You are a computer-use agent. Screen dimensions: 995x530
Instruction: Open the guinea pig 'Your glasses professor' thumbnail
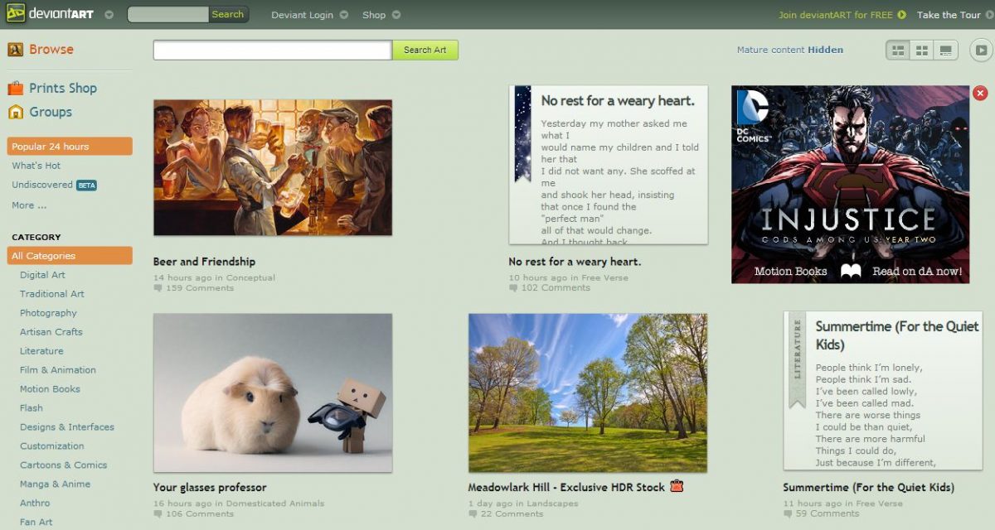[272, 393]
